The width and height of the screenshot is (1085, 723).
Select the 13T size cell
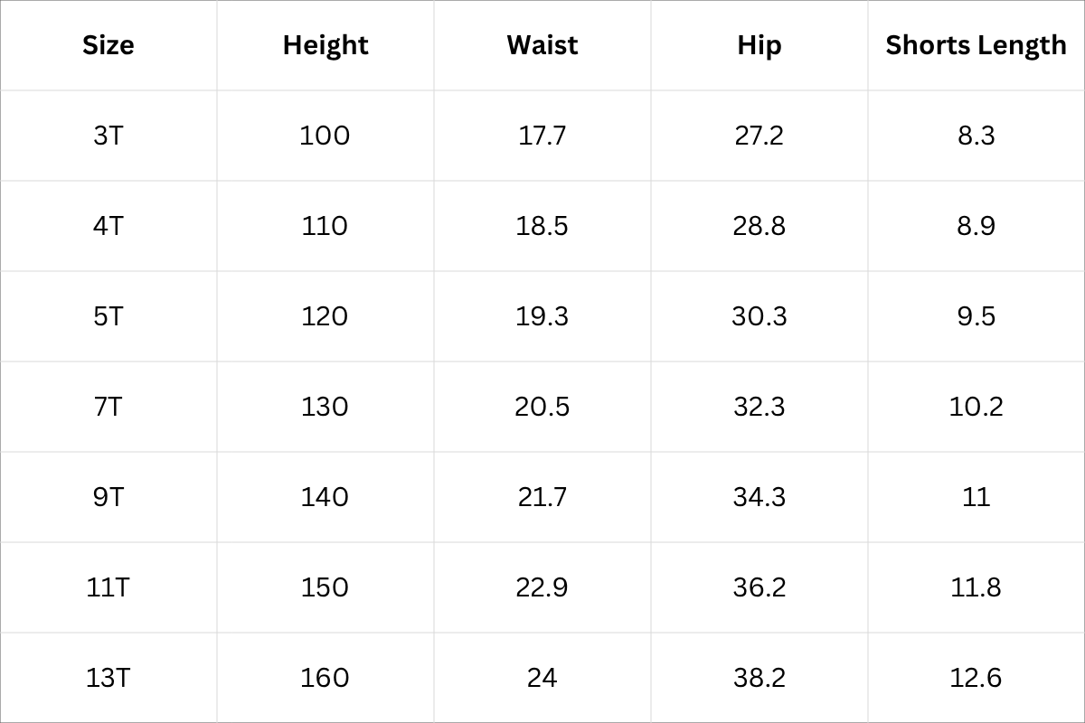pyautogui.click(x=108, y=678)
